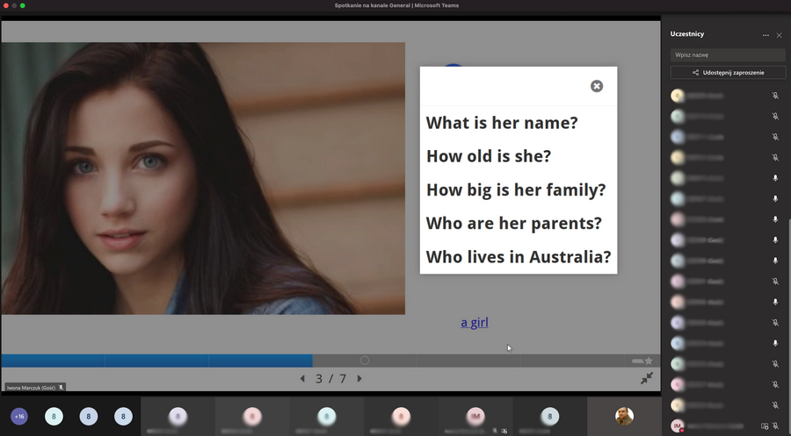This screenshot has height=436, width=791.
Task: Exit fullscreen with the collapse arrows icon
Action: point(647,378)
